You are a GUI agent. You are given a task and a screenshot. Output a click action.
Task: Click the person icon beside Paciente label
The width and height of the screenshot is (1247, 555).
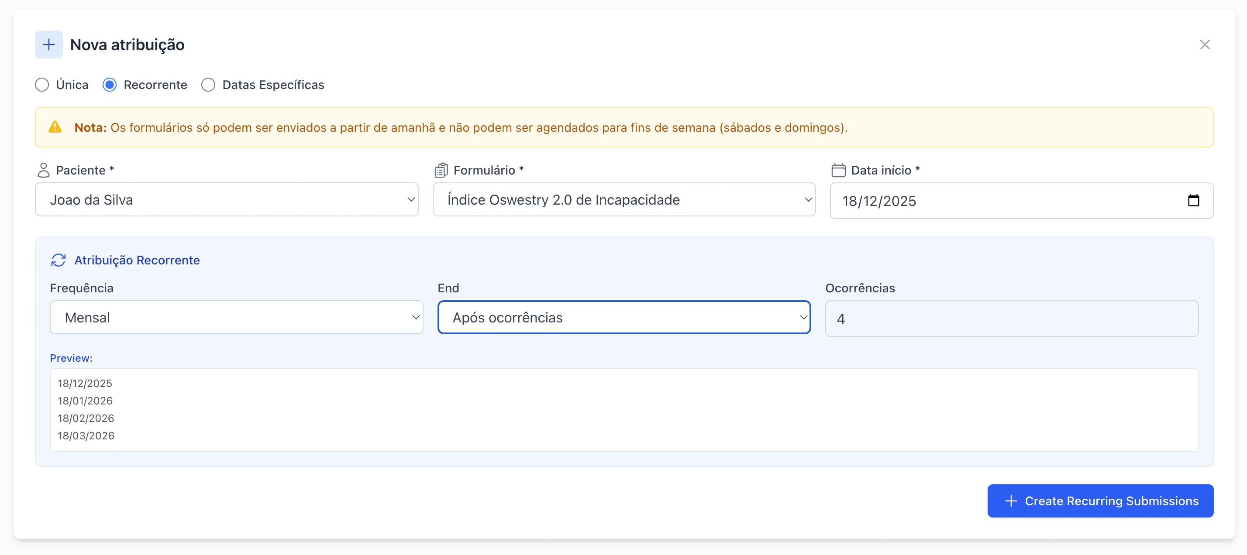tap(44, 170)
